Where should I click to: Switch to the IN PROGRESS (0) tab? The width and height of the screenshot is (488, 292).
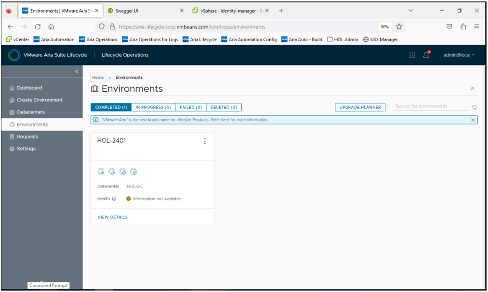[153, 107]
